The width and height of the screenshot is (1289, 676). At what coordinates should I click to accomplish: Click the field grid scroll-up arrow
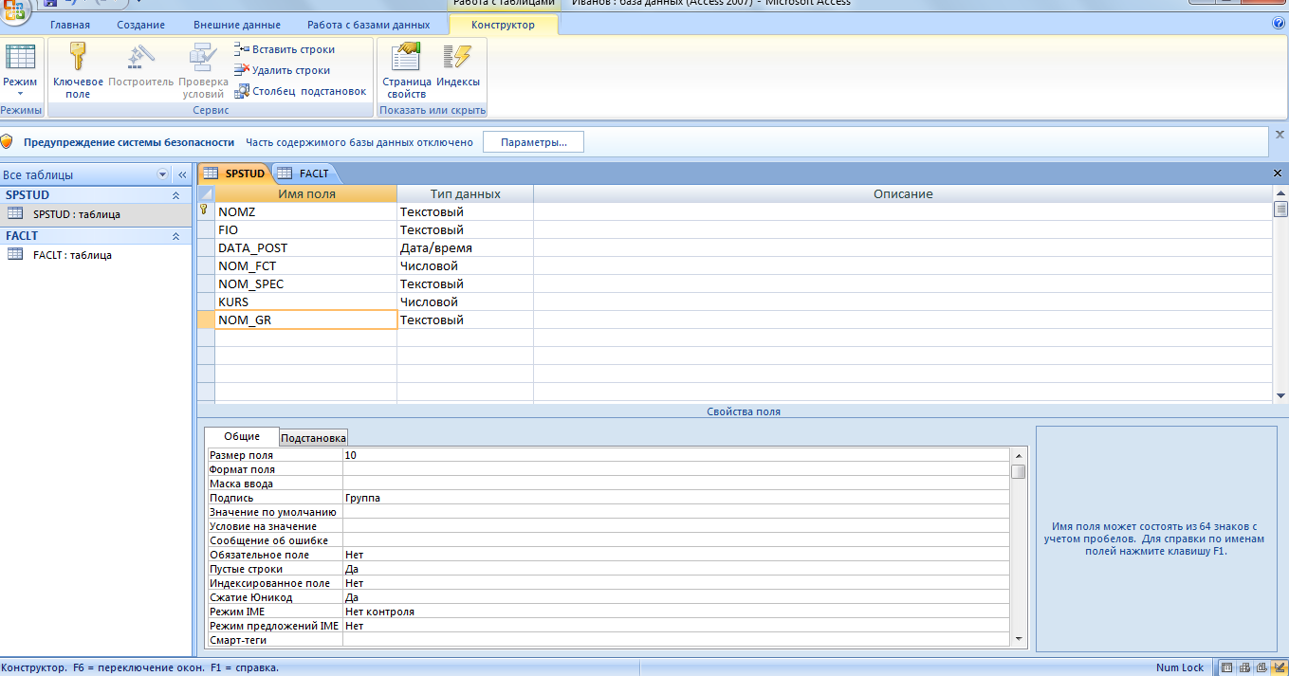click(x=1280, y=193)
